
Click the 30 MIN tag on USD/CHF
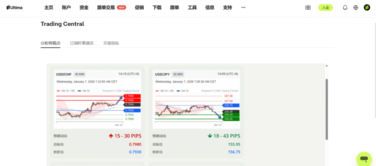point(80,74)
